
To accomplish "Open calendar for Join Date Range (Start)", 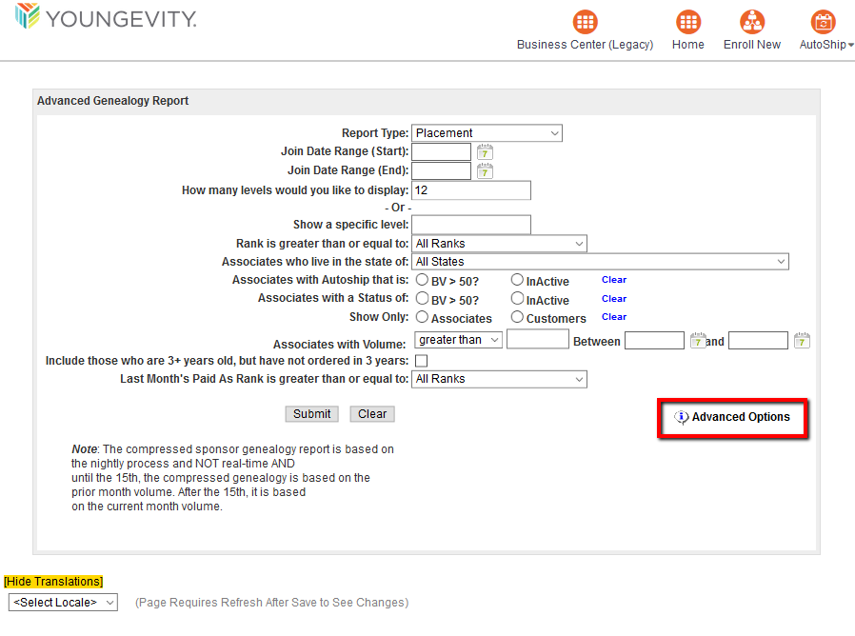I will click(485, 152).
